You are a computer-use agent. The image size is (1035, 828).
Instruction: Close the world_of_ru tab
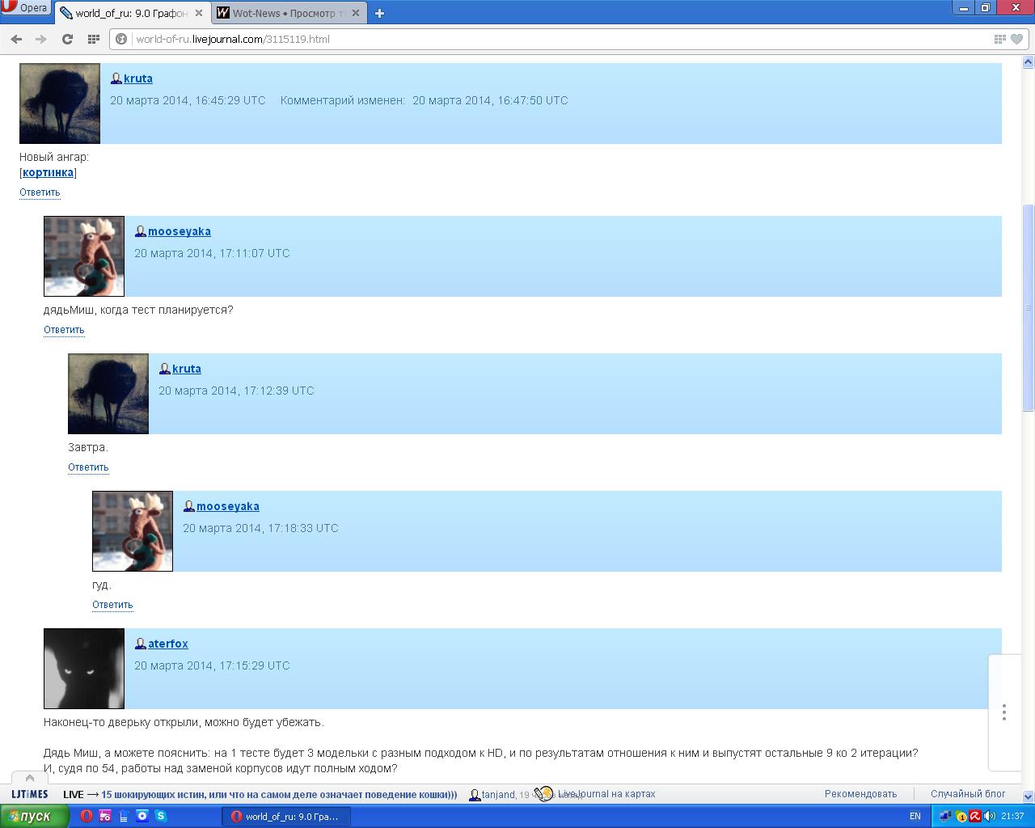(x=198, y=13)
